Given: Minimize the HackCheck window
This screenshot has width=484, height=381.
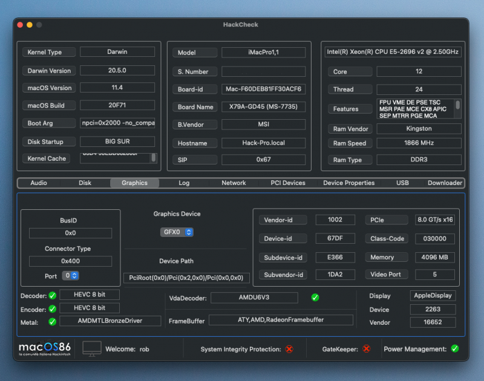Looking at the screenshot, I should [x=30, y=25].
